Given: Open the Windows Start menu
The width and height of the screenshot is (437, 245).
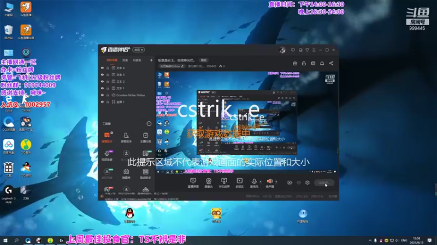Looking at the screenshot, I should [x=5, y=240].
